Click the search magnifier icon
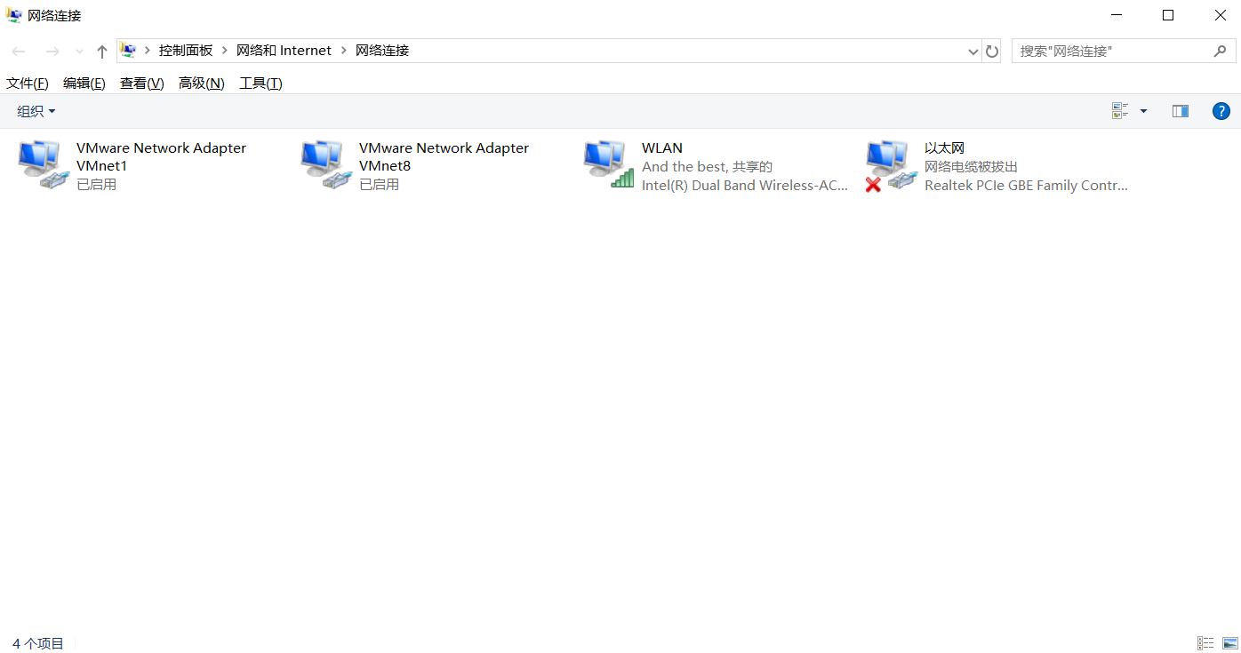The image size is (1241, 653). (x=1220, y=52)
